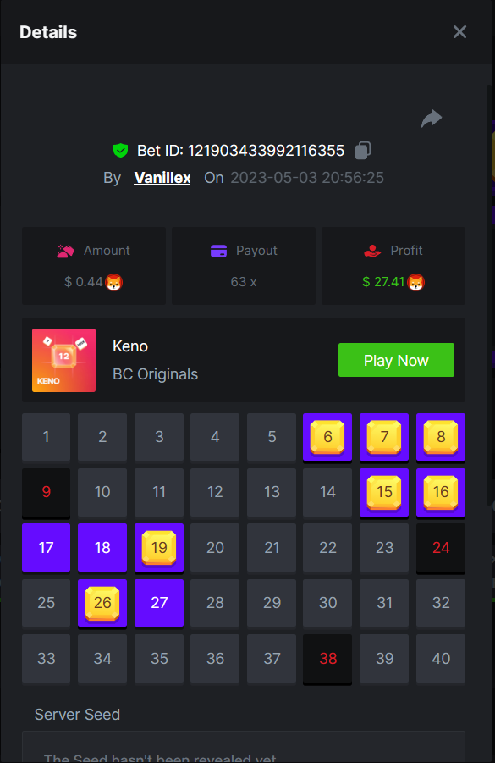495x763 pixels.
Task: Select red tile number 38
Action: [327, 658]
